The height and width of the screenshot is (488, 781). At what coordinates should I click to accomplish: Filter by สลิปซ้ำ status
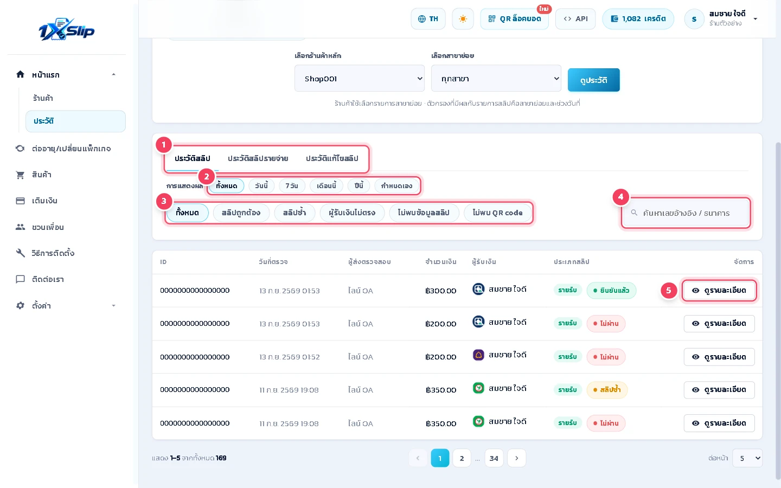click(x=295, y=213)
